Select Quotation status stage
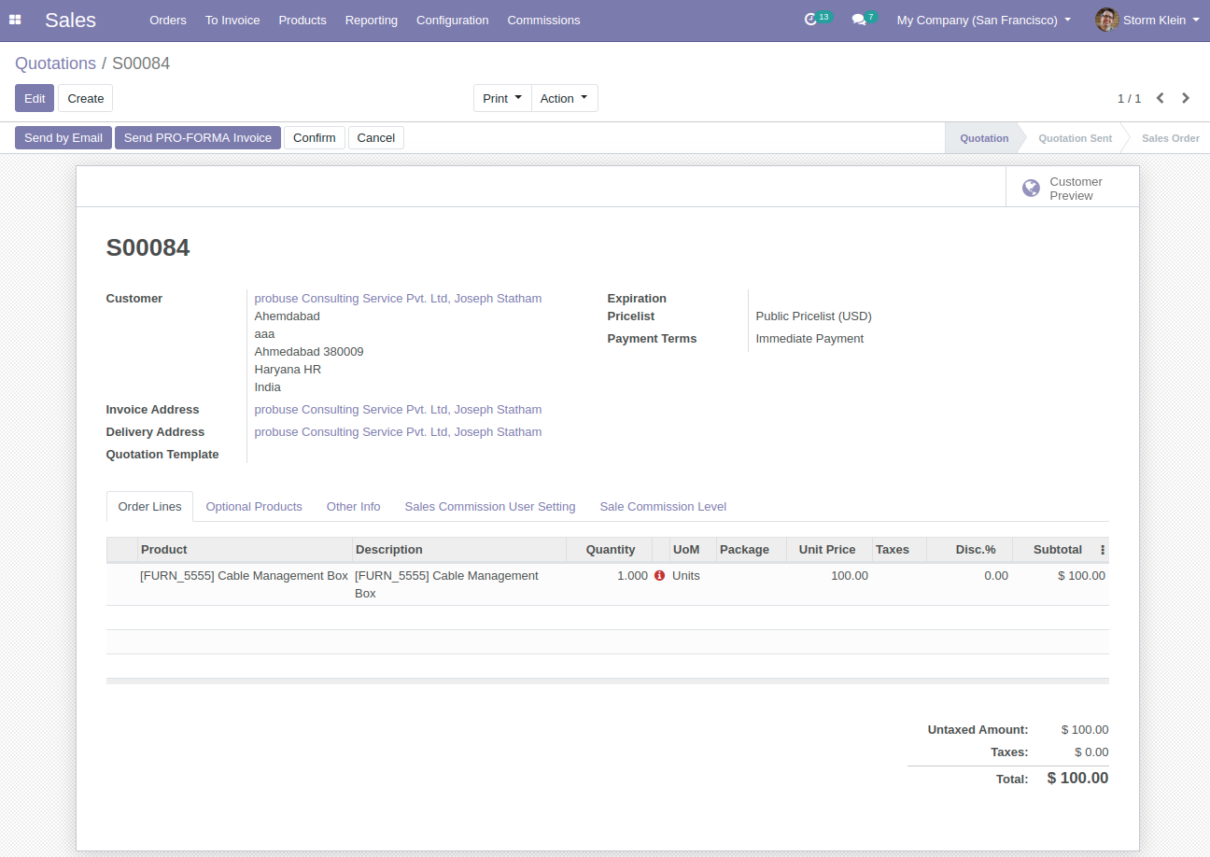The height and width of the screenshot is (857, 1210). (x=984, y=138)
